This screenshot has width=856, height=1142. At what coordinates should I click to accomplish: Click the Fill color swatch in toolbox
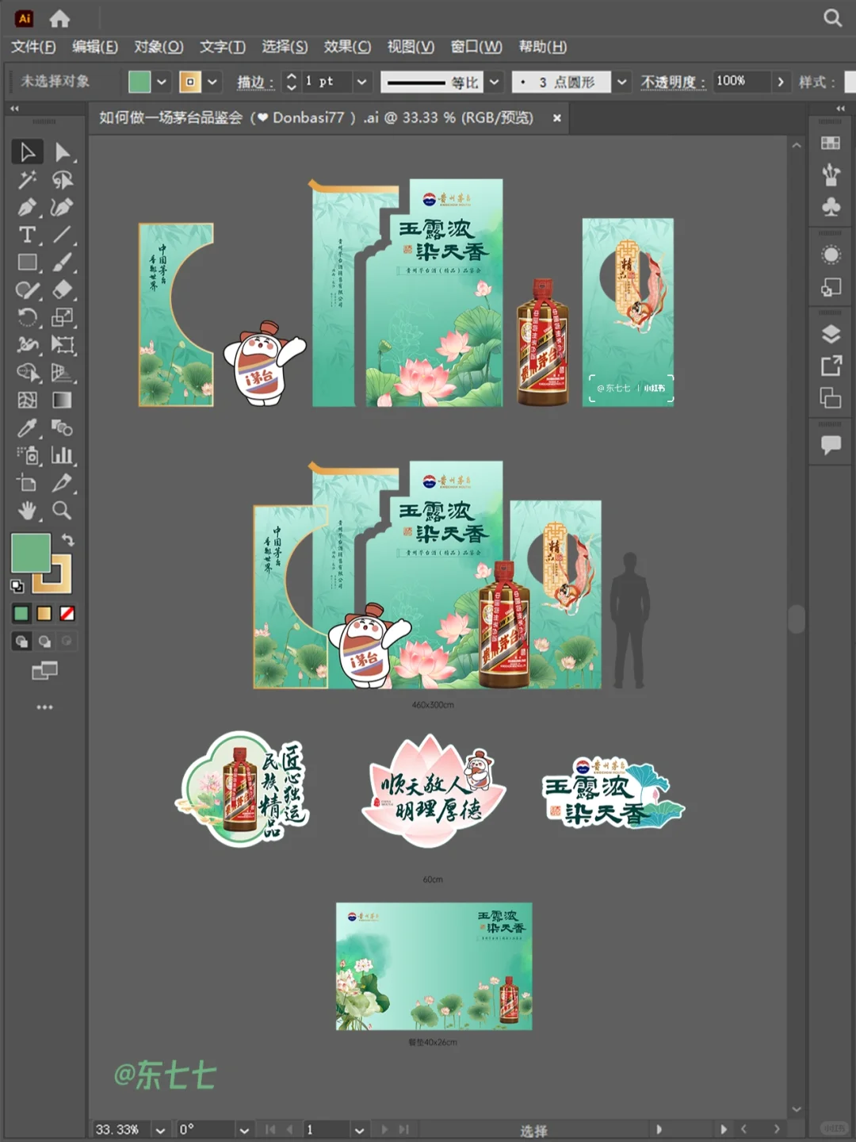point(31,553)
